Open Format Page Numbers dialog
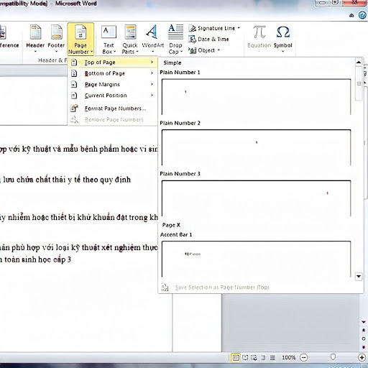 pos(113,109)
